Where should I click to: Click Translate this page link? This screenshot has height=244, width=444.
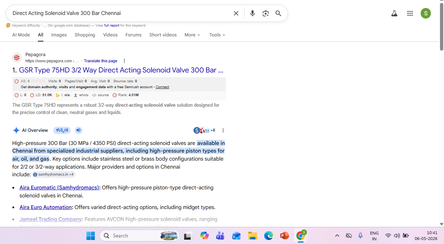tap(101, 61)
